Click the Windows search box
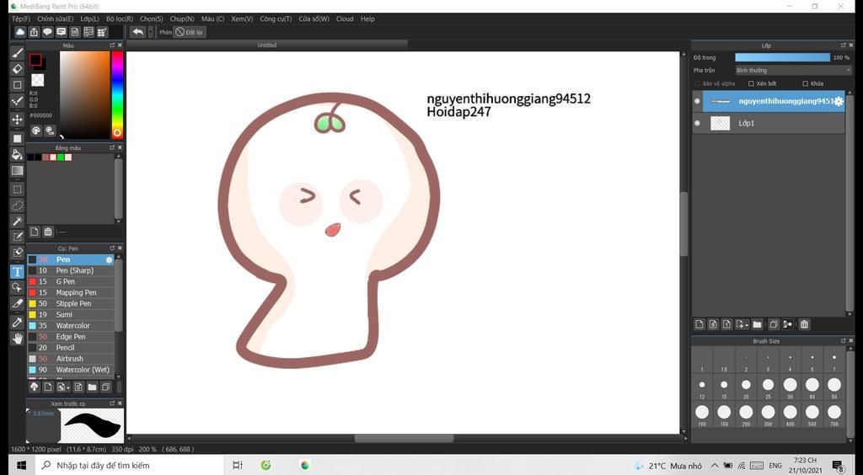 (130, 466)
